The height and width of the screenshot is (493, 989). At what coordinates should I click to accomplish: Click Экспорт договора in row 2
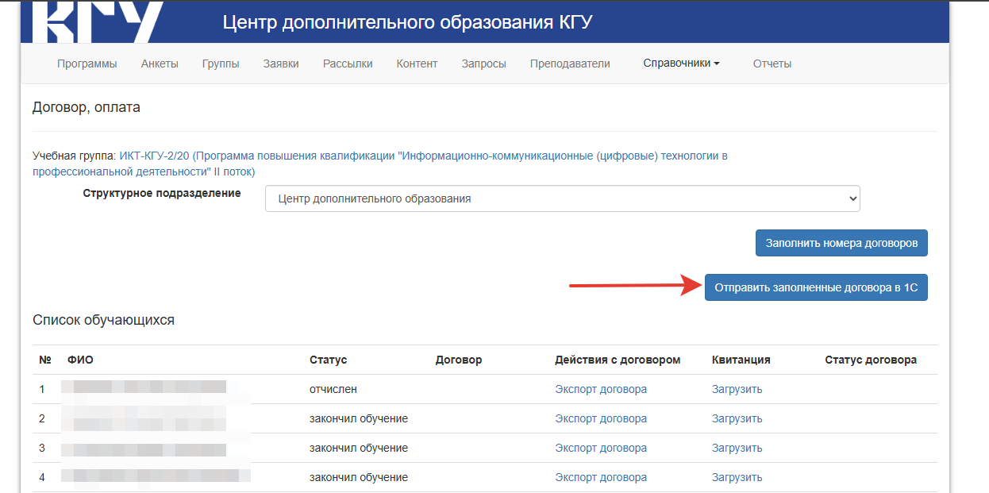tap(600, 418)
